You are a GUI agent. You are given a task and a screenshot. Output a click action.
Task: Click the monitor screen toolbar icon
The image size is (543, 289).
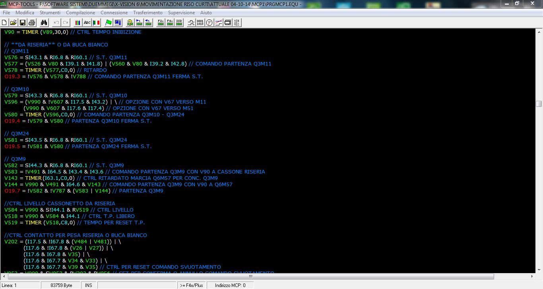coord(228,23)
